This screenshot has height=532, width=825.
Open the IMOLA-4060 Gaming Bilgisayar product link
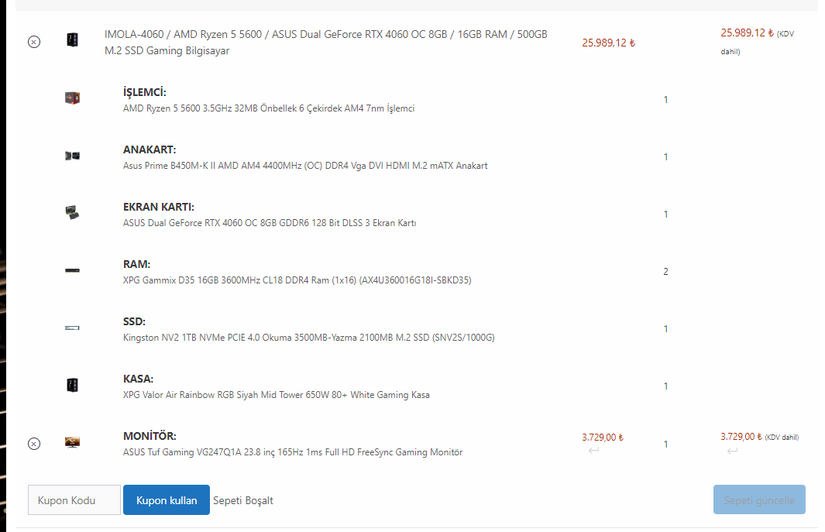coord(325,42)
